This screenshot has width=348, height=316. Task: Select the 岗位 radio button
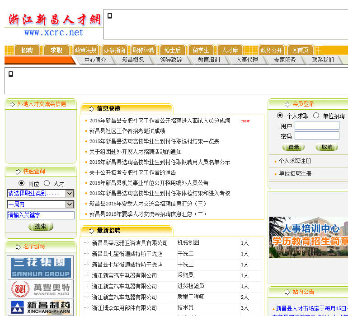pyautogui.click(x=22, y=183)
